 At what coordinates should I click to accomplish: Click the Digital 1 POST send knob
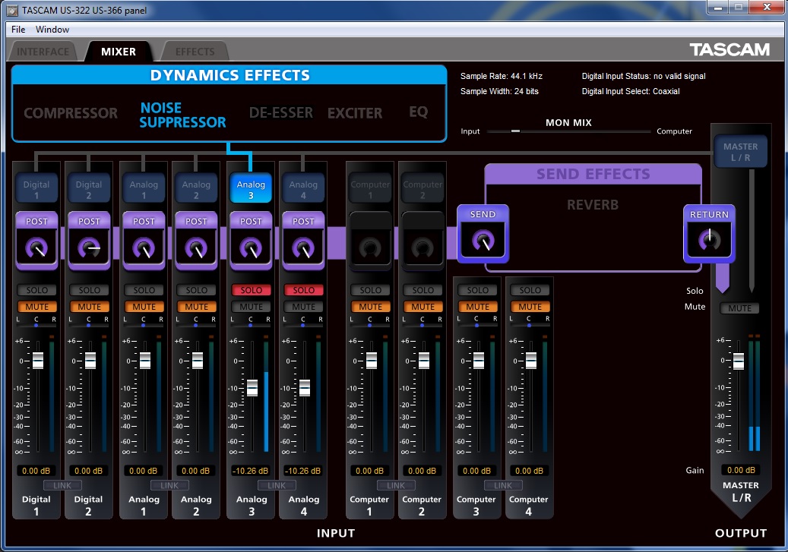pos(36,248)
